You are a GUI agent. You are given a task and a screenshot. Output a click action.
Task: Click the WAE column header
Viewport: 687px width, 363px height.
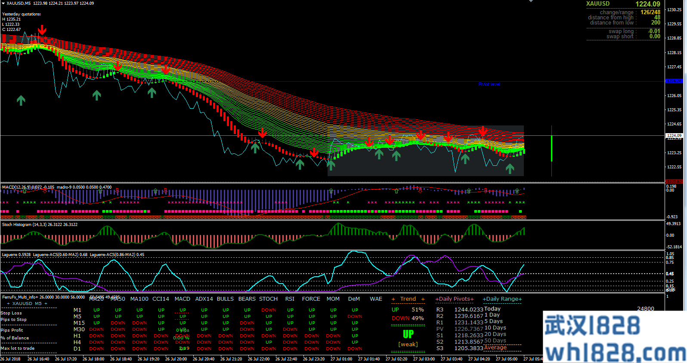tap(376, 299)
